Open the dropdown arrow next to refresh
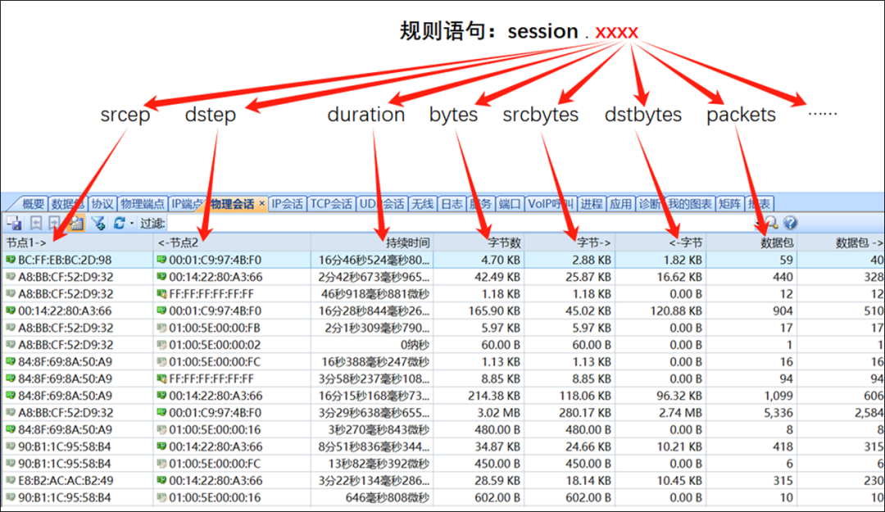The width and height of the screenshot is (885, 512). point(132,224)
